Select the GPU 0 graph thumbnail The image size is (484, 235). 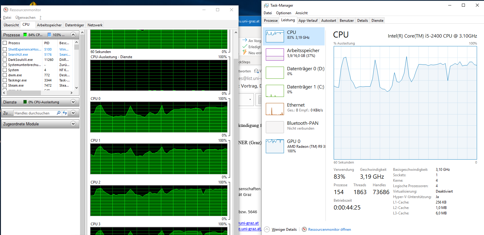pos(275,146)
